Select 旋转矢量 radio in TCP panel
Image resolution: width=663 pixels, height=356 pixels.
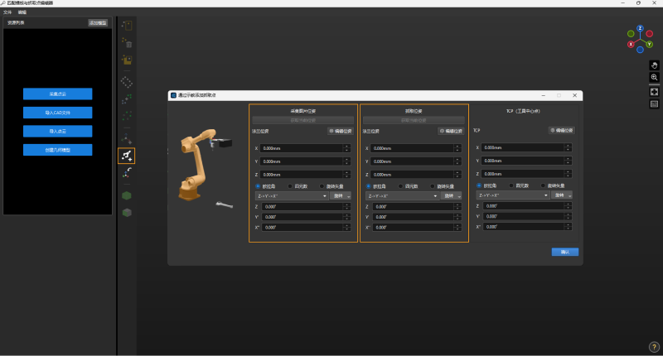tap(543, 185)
